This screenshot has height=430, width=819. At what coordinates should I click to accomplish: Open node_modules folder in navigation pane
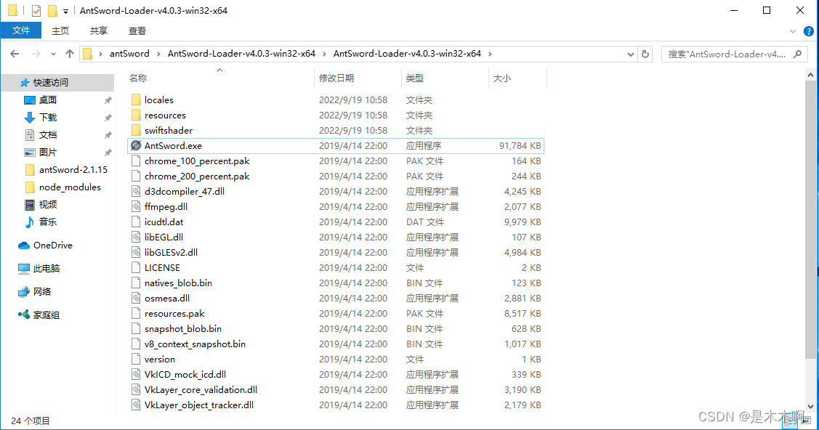click(70, 187)
